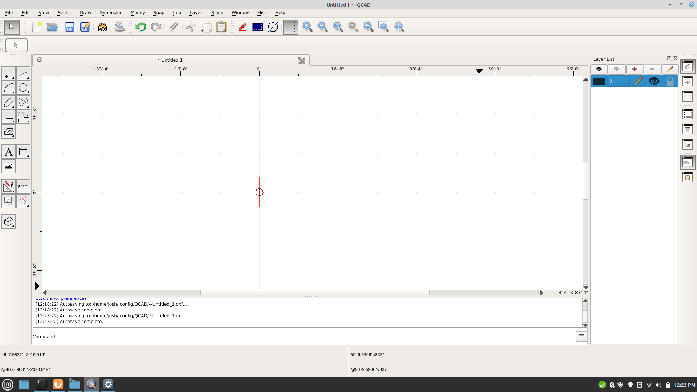Expand the Shape tools flyout

[x=23, y=117]
